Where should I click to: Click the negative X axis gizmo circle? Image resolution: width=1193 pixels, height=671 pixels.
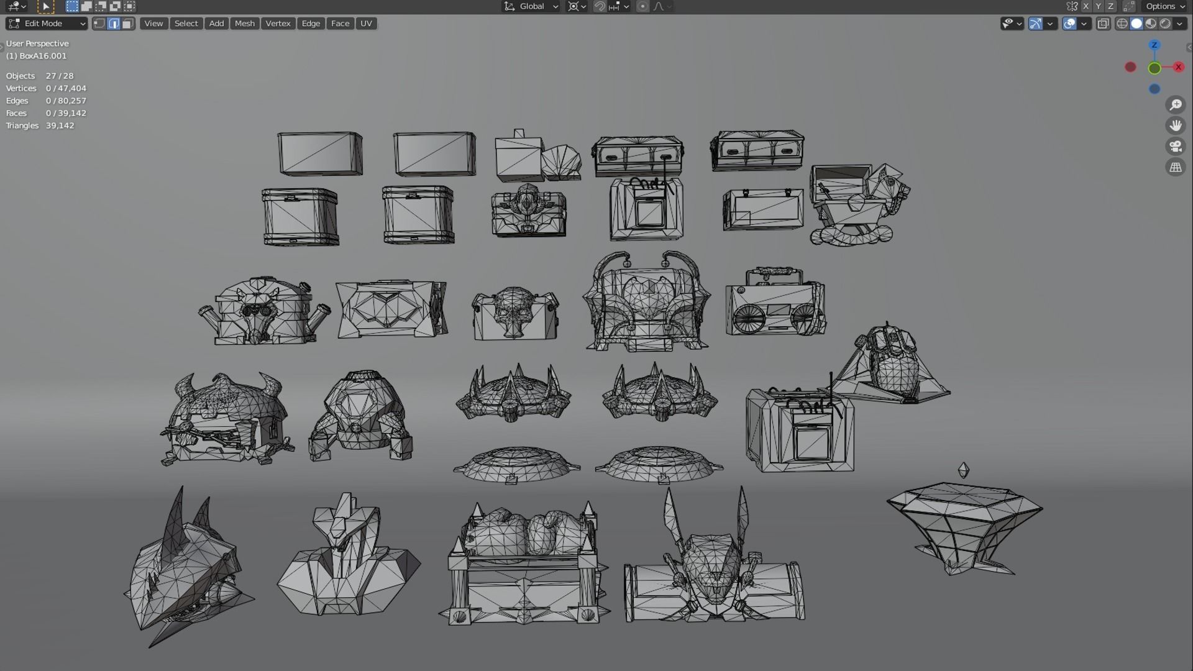click(1131, 67)
